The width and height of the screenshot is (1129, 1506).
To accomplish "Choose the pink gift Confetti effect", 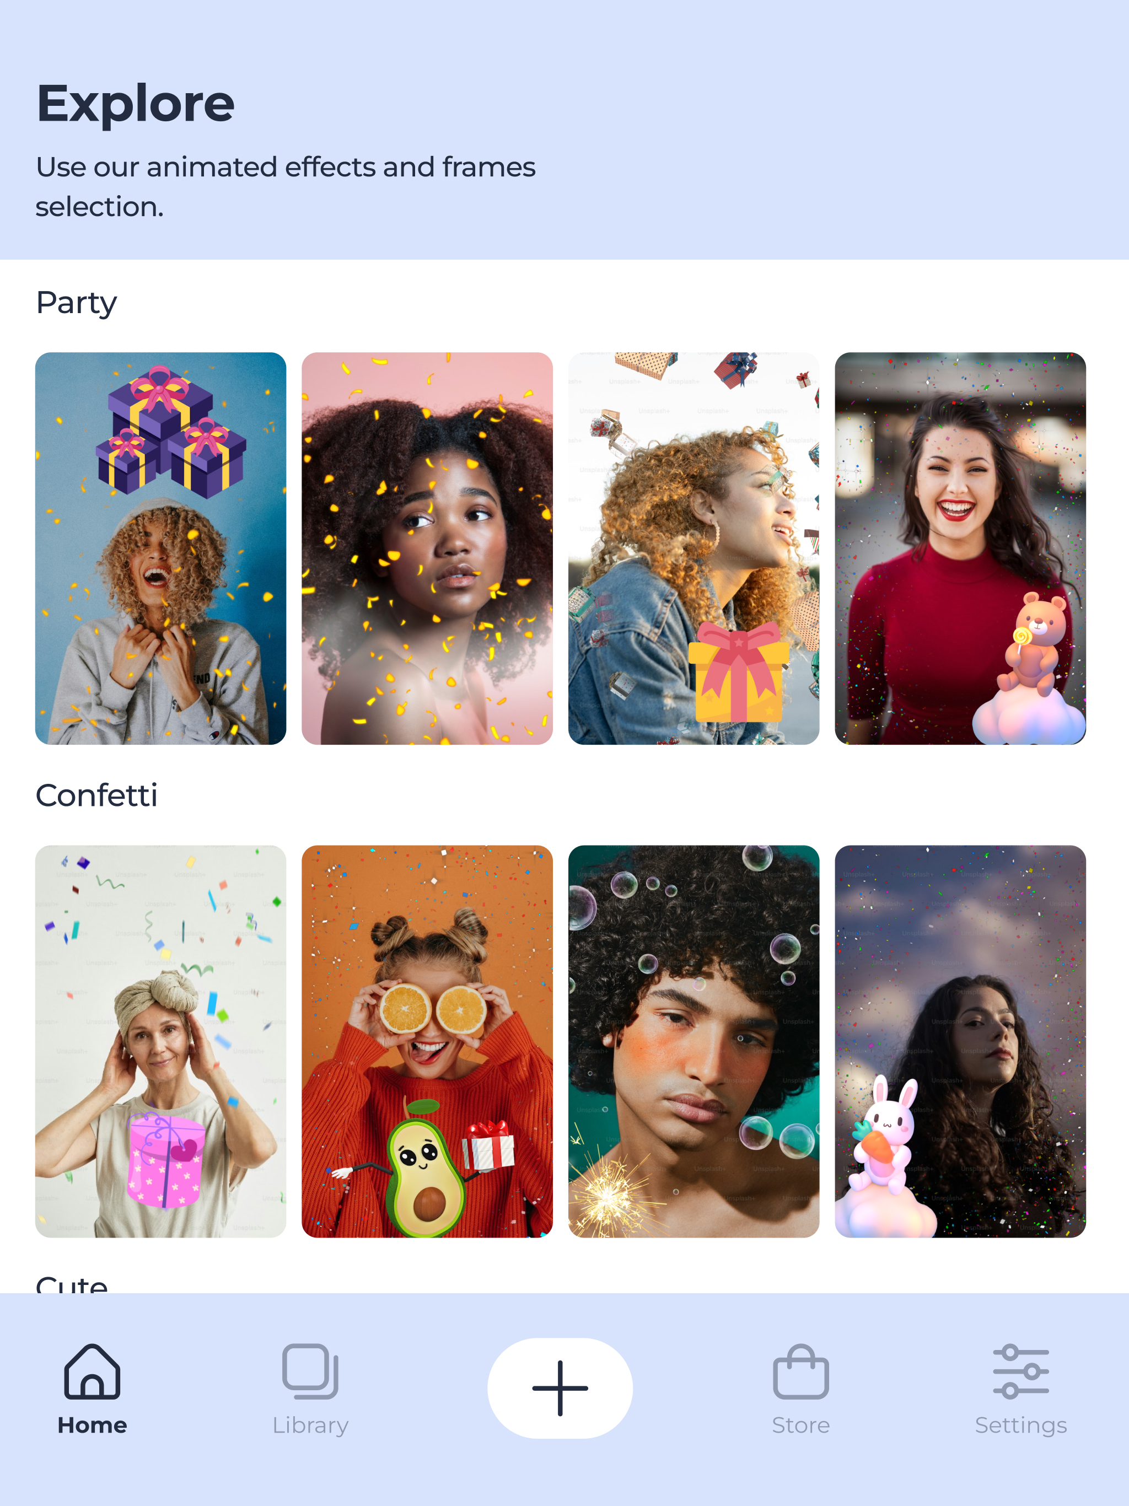I will (x=161, y=1042).
